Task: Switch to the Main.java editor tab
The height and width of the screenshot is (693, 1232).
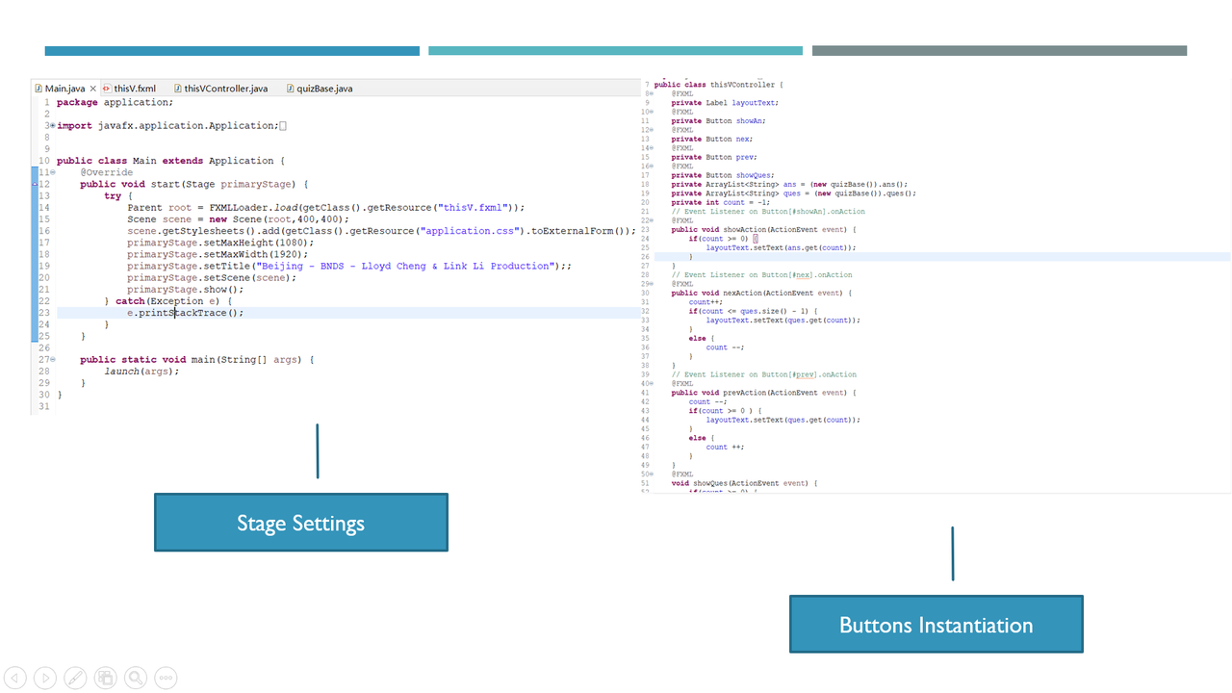Action: tap(64, 89)
